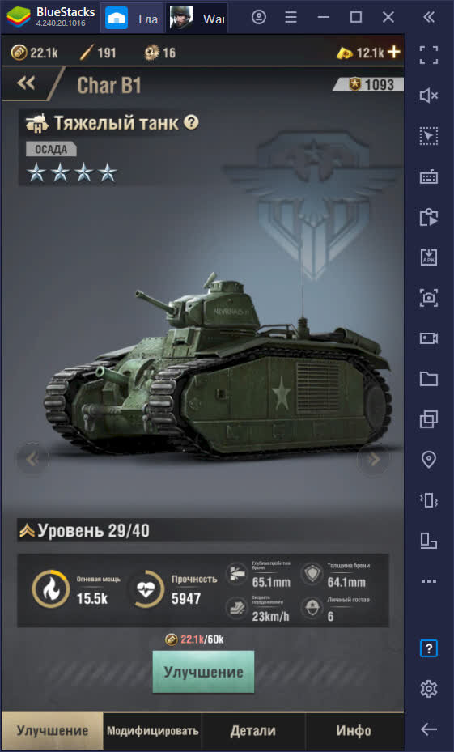This screenshot has height=752, width=454.
Task: Open media folder in BlueStacks sidebar
Action: [x=429, y=379]
